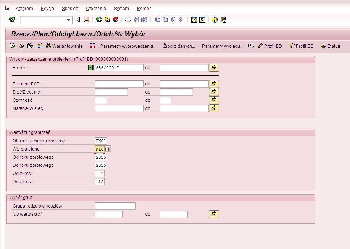Open Parametry wyciągu... dialog

click(223, 46)
